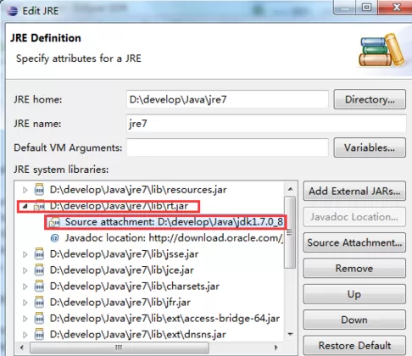
Task: Select the jce.jar path row
Action: click(x=122, y=270)
